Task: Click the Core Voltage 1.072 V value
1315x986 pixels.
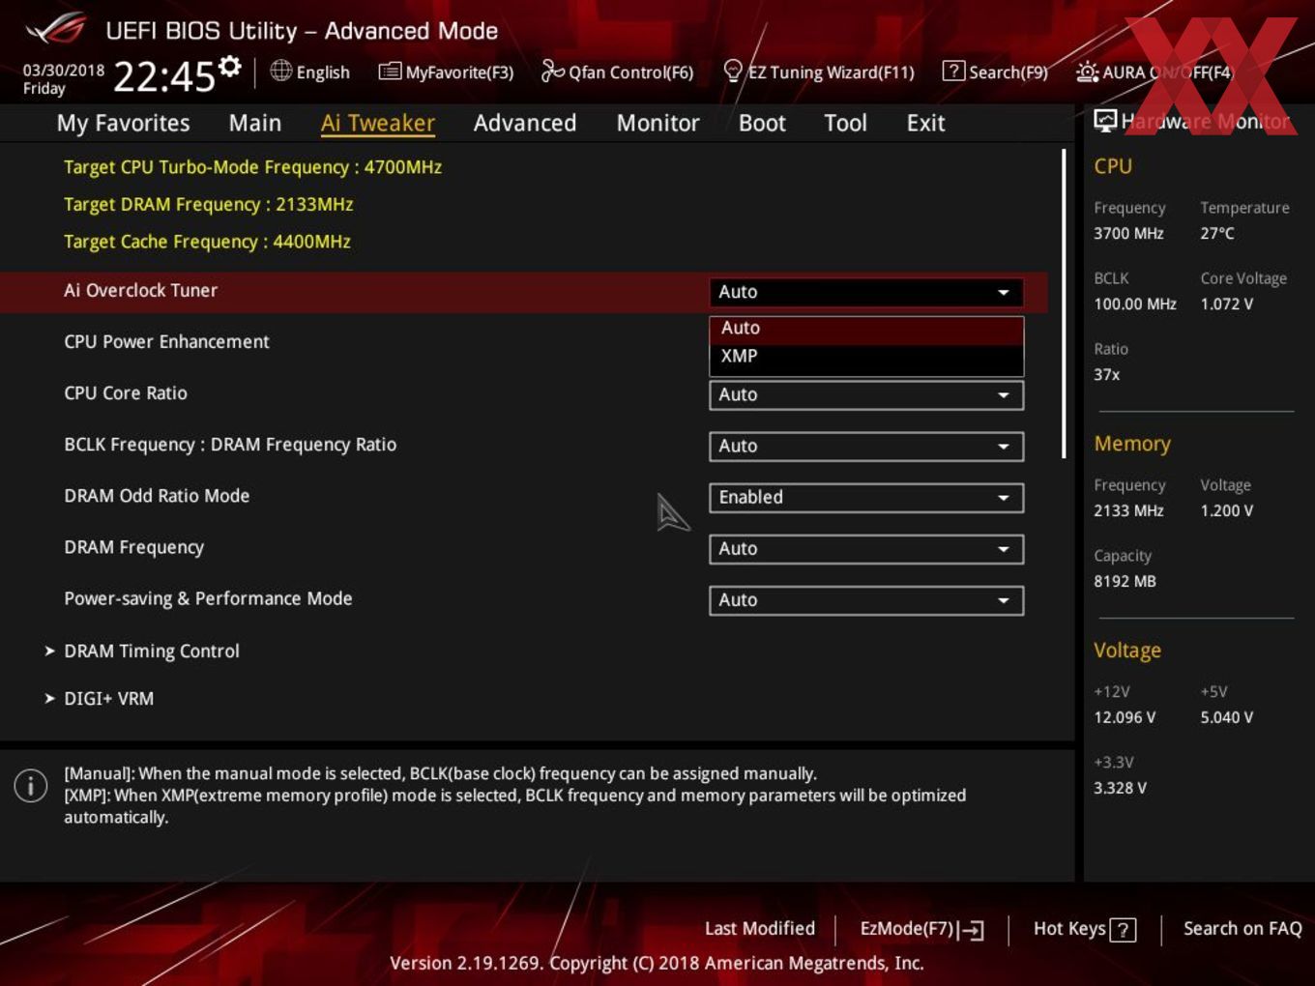Action: (1227, 304)
